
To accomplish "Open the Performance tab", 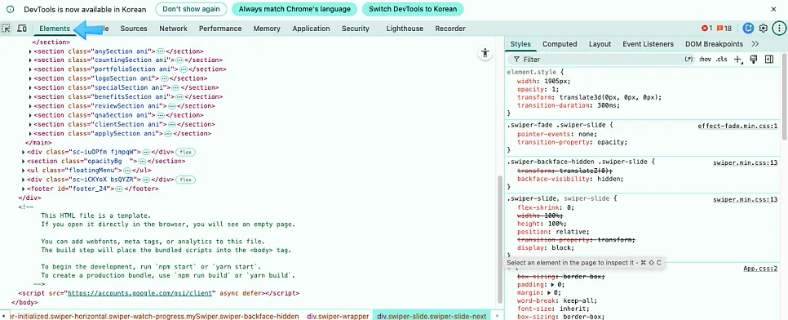I will [x=220, y=29].
